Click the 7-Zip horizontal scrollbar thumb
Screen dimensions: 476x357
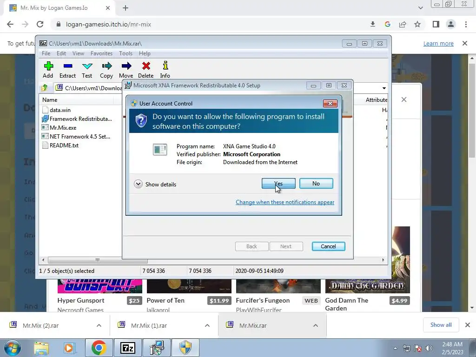[97, 260]
